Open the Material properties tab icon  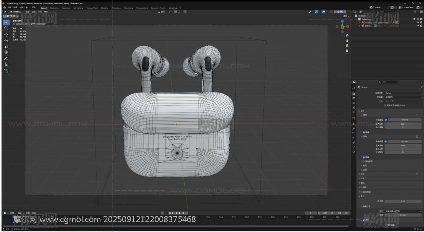coord(354,152)
